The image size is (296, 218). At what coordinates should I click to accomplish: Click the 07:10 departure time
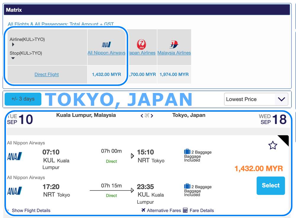pyautogui.click(x=51, y=152)
